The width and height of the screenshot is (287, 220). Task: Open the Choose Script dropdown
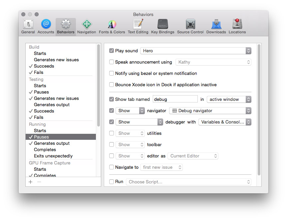coord(188,182)
